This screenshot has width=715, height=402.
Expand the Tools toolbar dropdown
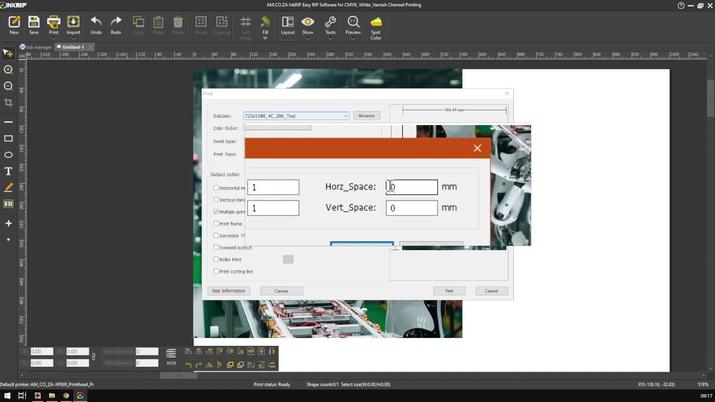331,39
